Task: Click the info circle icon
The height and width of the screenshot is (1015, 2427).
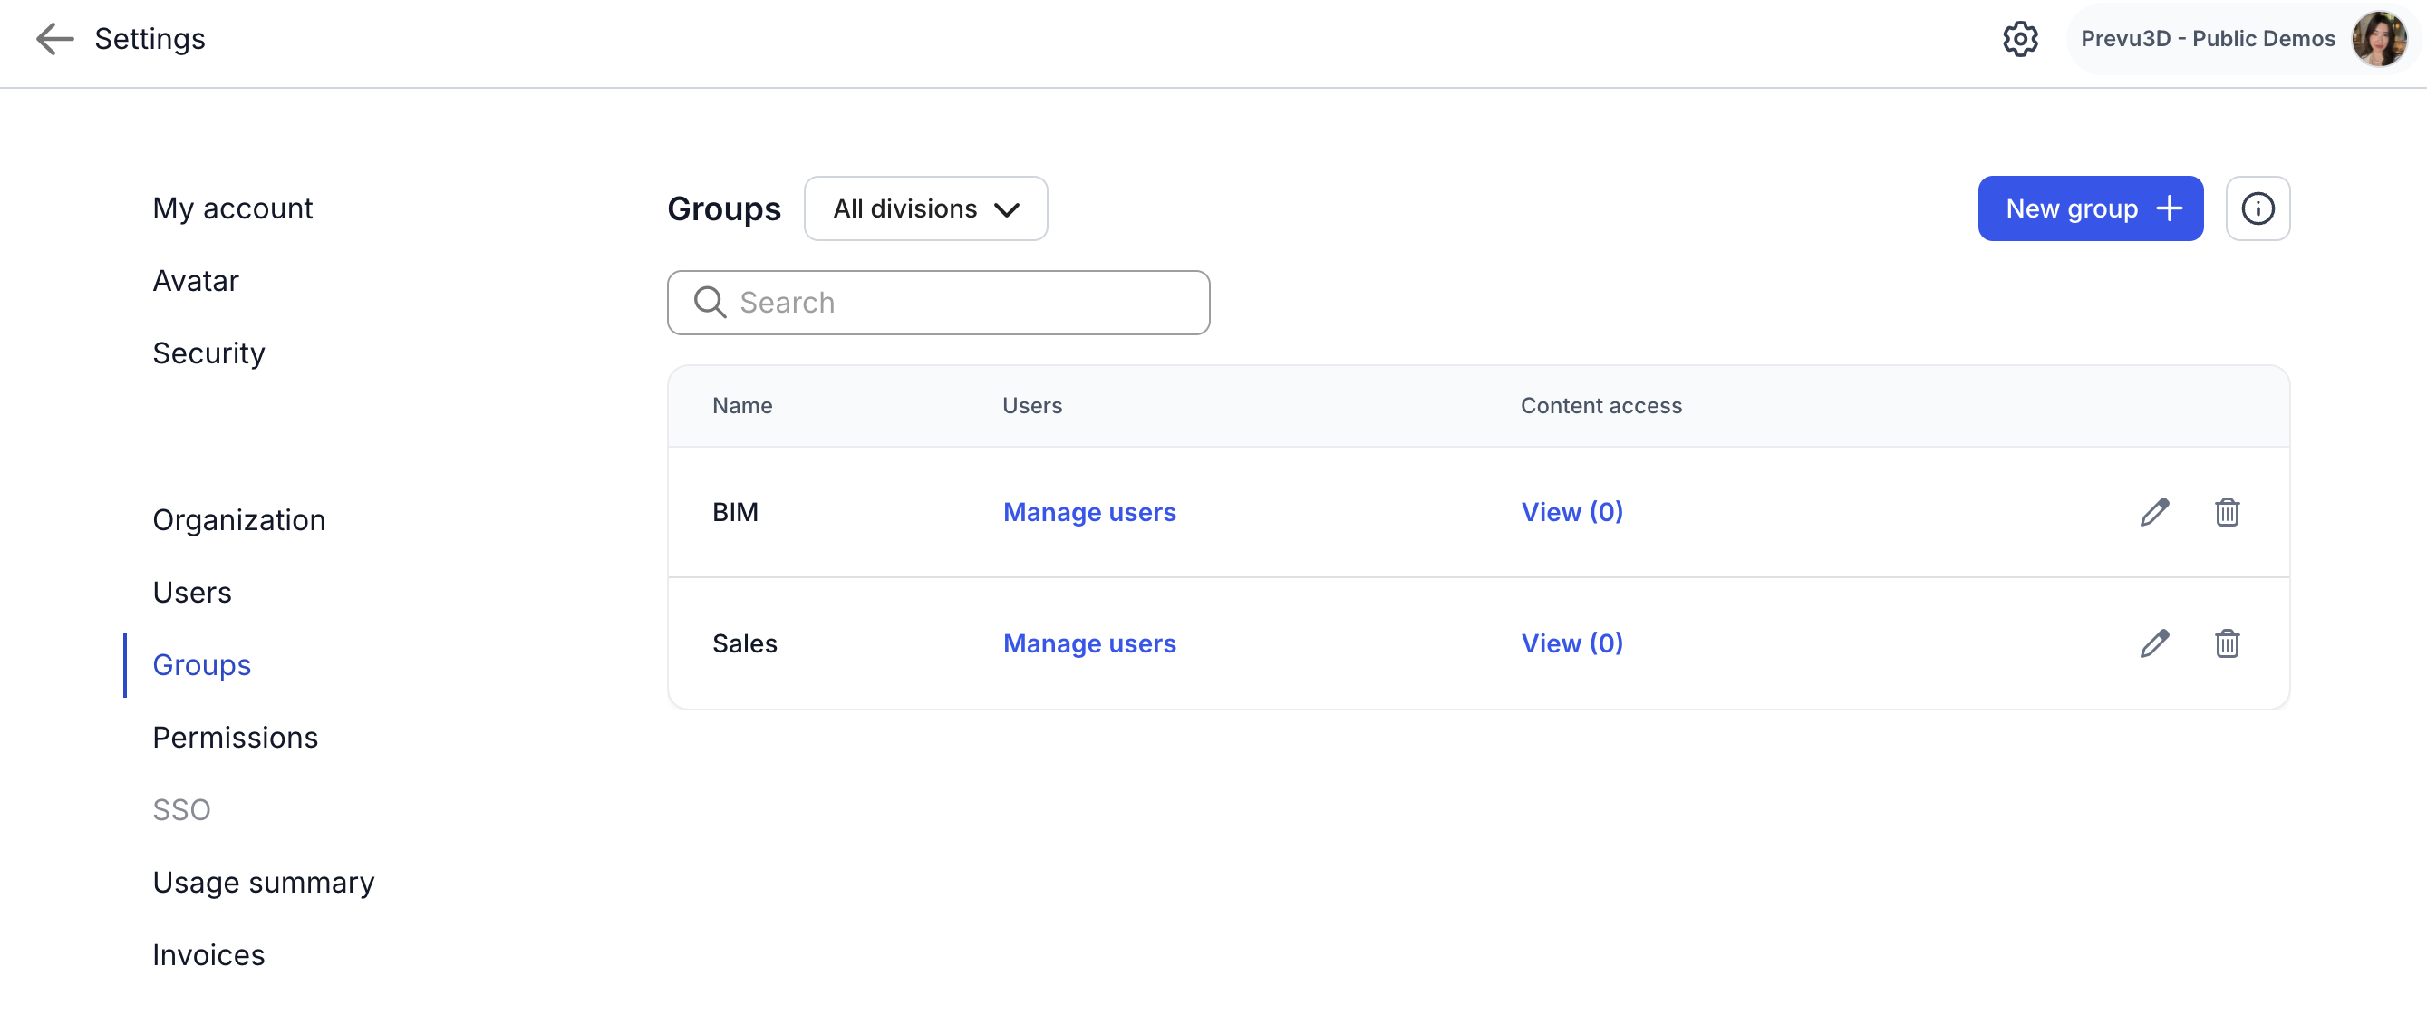Action: click(2257, 208)
